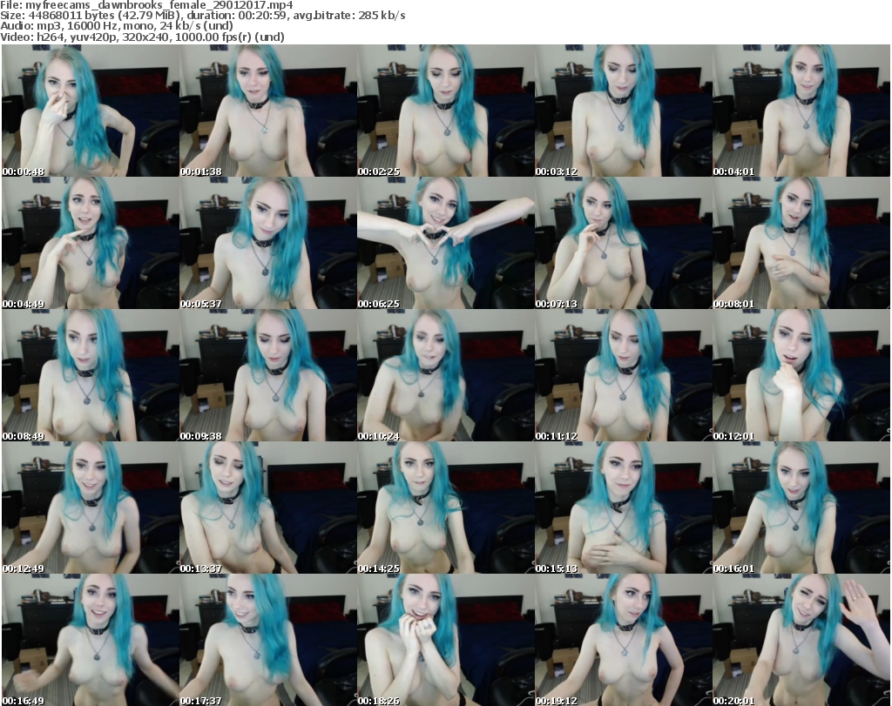
Task: Click the 'Audio: mp3, 16000 Hz' line
Action: click(117, 26)
